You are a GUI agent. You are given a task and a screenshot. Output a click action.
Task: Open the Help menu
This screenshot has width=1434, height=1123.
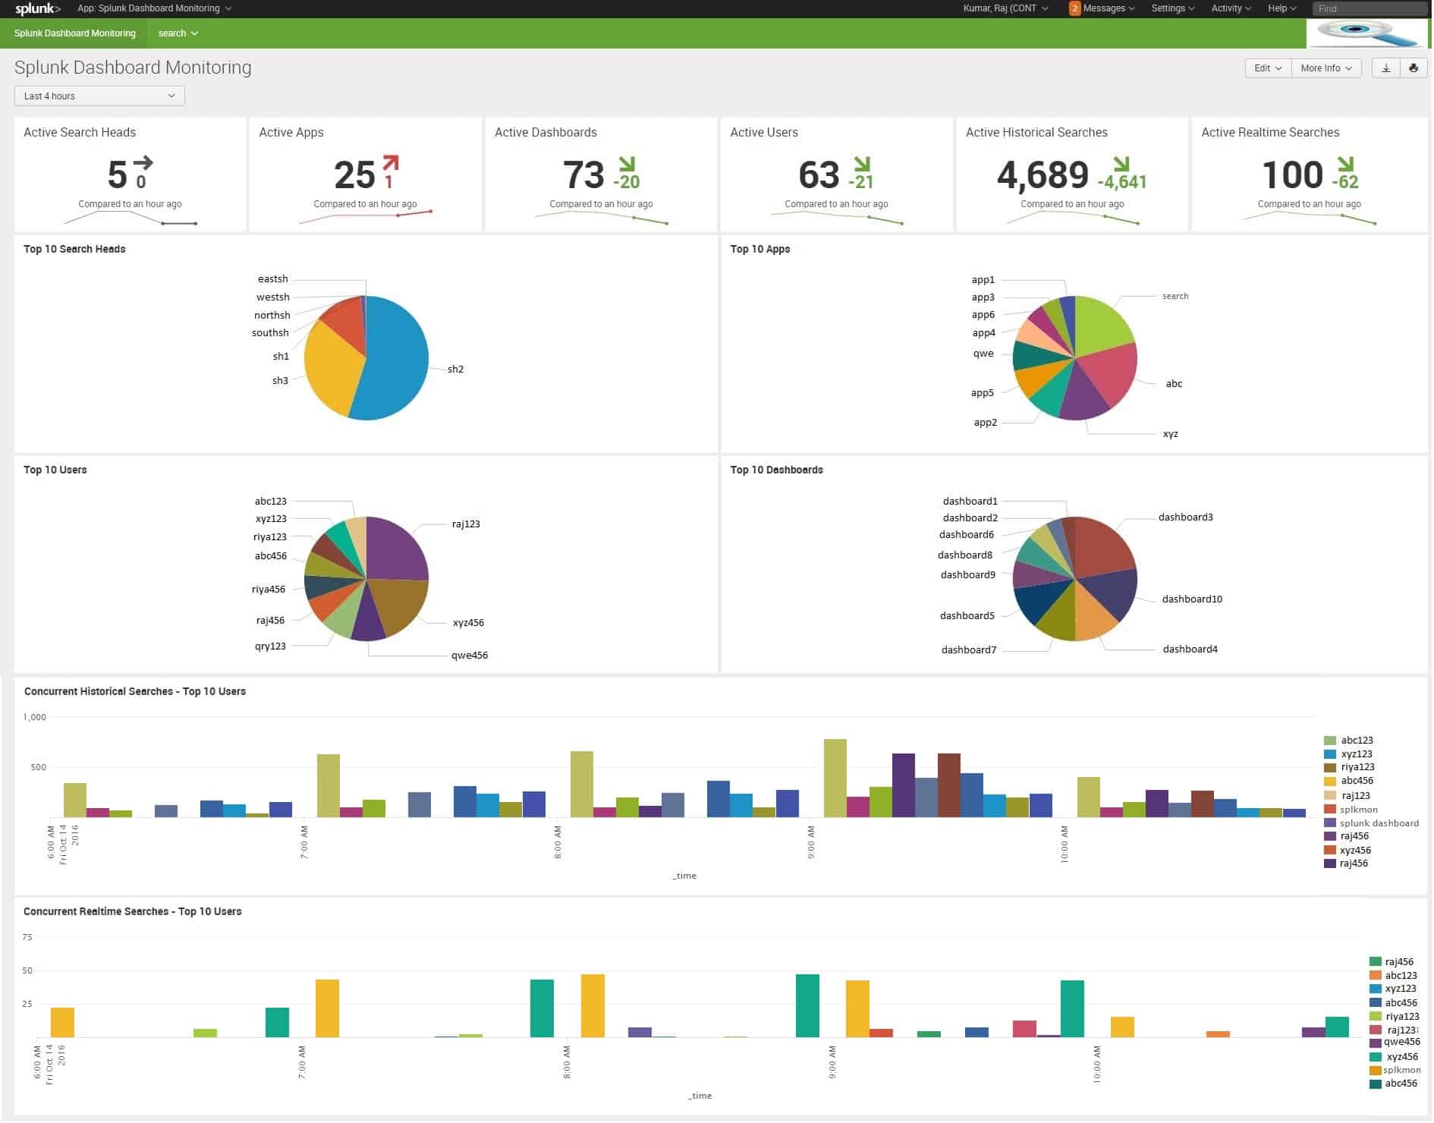coord(1282,8)
